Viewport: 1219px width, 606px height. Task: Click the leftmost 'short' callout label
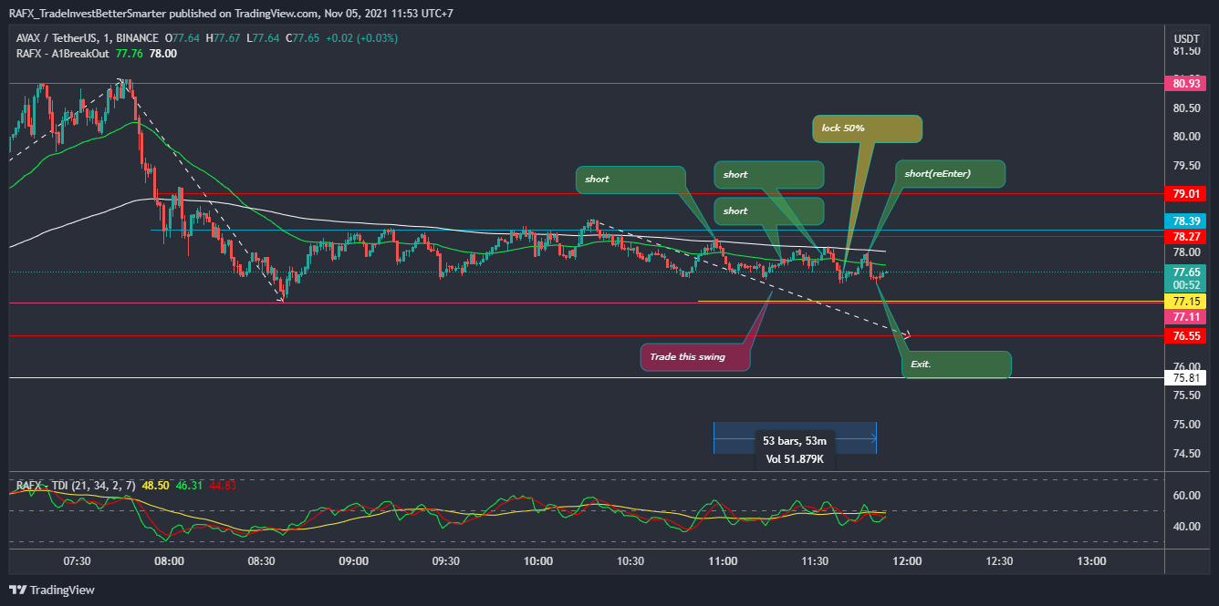pyautogui.click(x=630, y=180)
